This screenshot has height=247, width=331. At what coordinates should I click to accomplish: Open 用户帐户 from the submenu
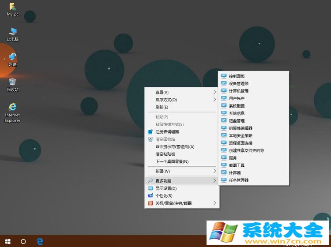[x=253, y=98]
